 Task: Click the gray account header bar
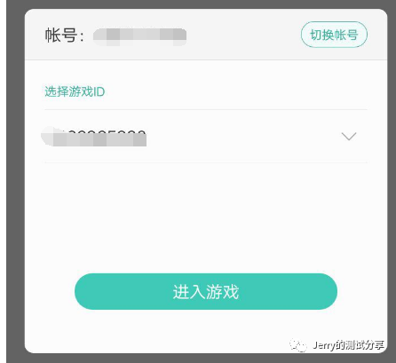coord(206,35)
